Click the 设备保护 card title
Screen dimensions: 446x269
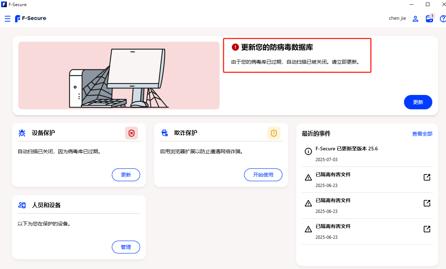pos(43,133)
